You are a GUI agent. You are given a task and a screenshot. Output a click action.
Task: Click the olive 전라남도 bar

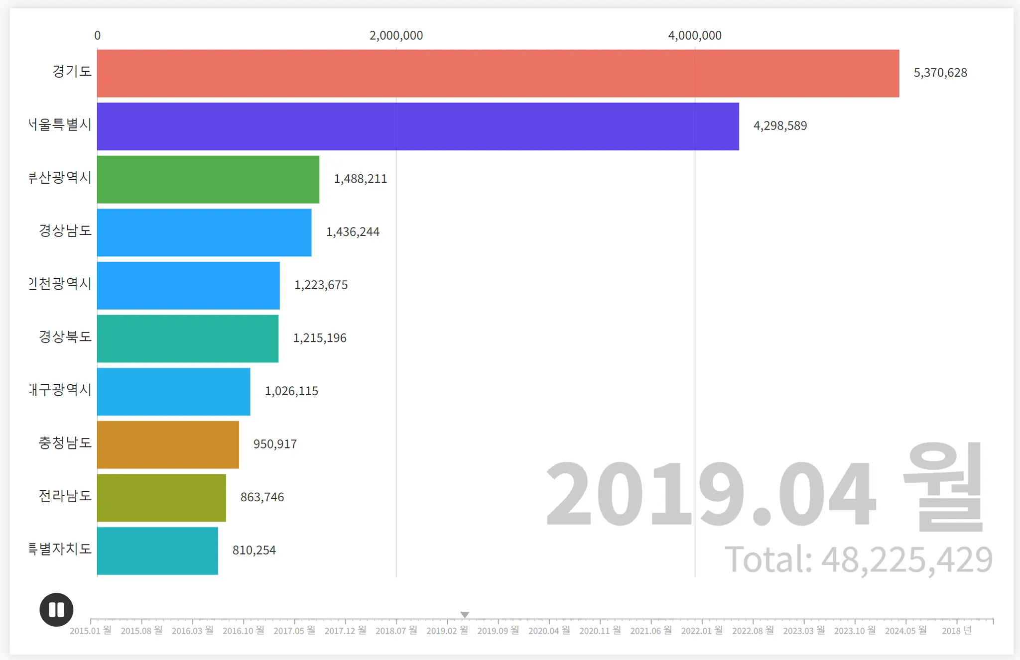pyautogui.click(x=161, y=498)
